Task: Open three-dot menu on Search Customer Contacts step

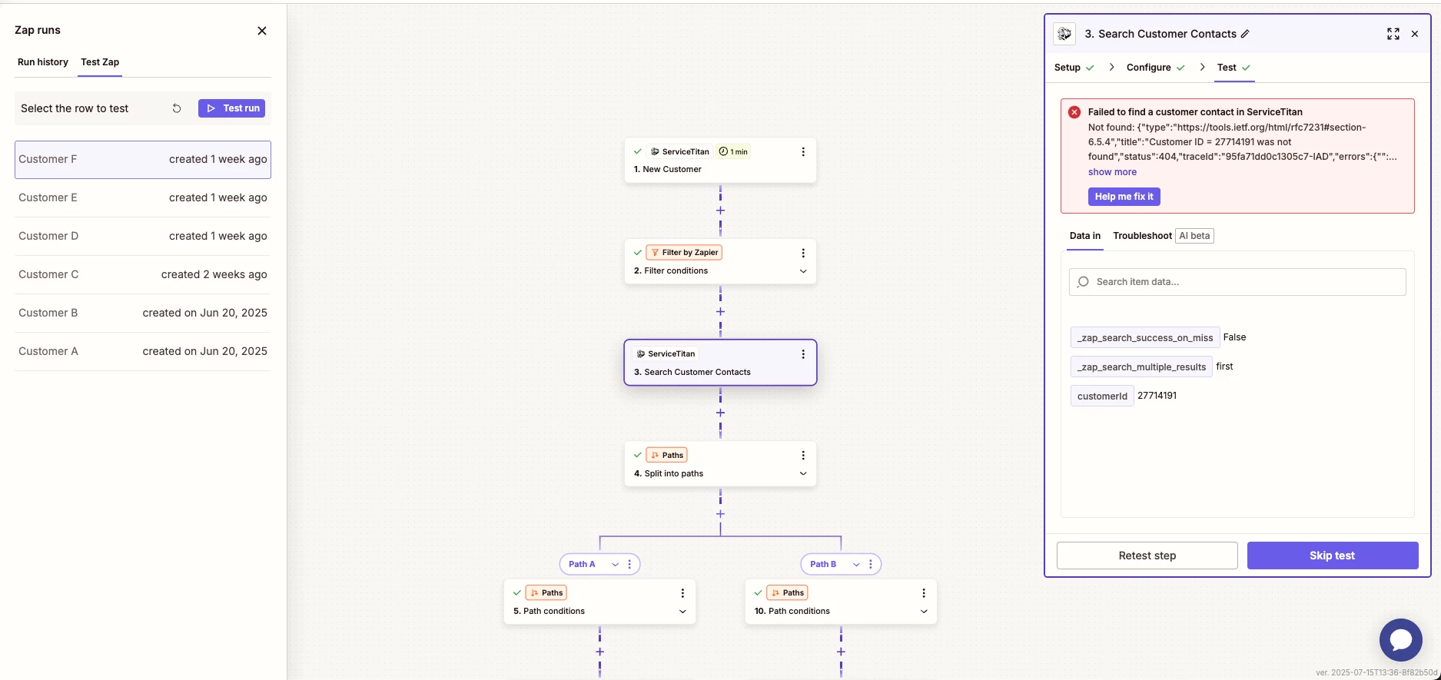Action: click(x=803, y=354)
